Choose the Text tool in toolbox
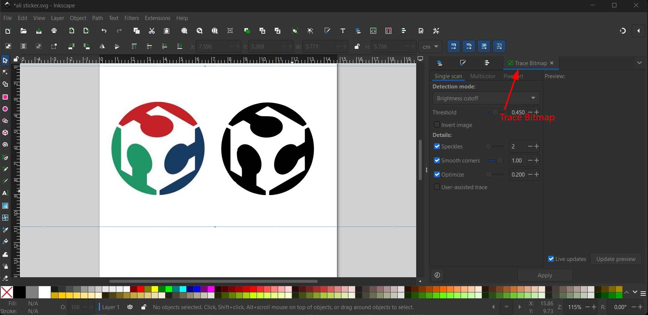648x315 pixels. (5, 193)
